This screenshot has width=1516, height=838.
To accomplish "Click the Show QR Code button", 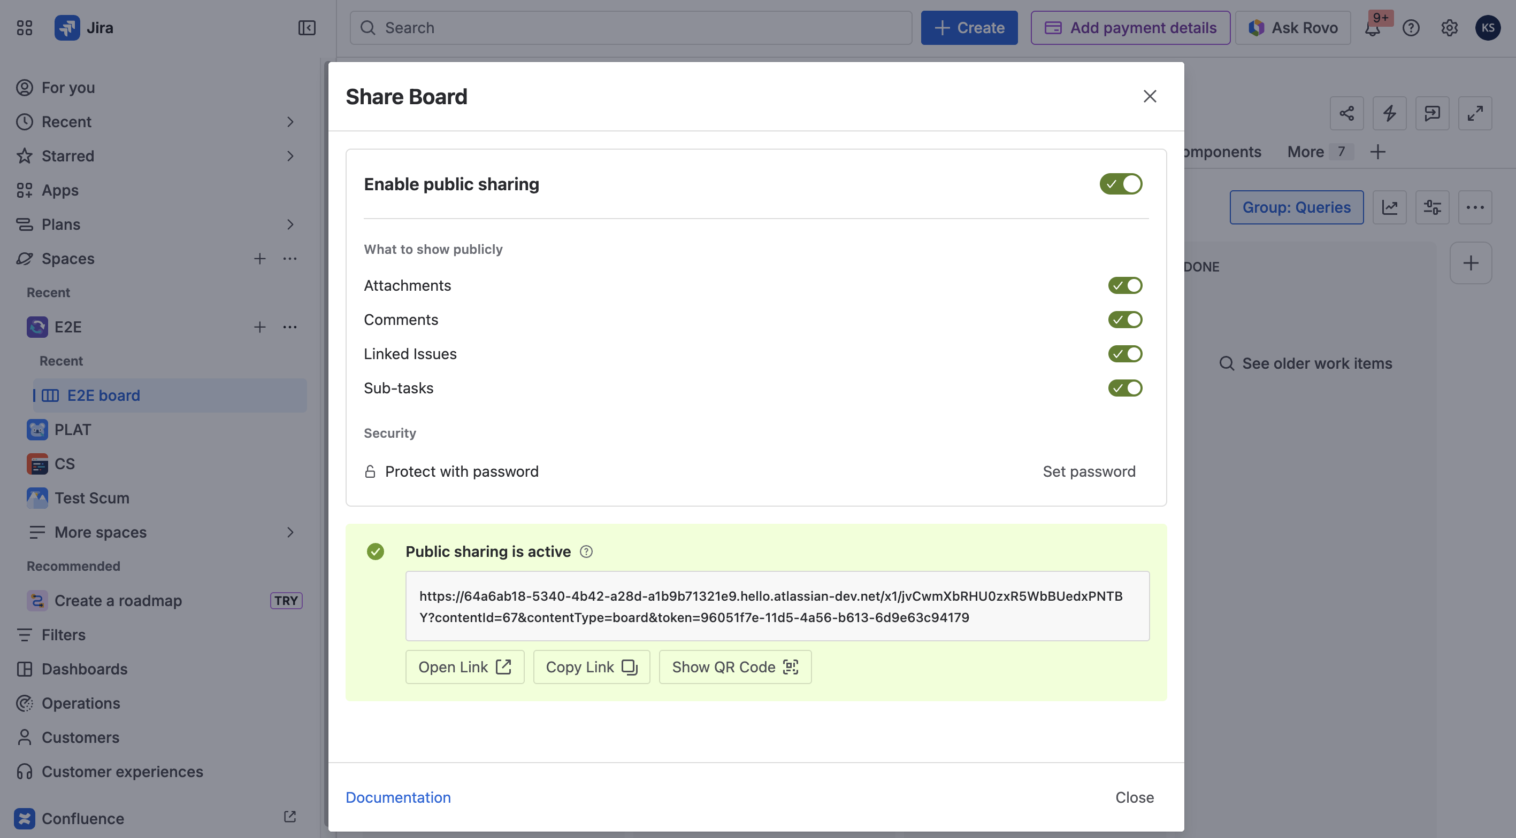I will pos(735,667).
